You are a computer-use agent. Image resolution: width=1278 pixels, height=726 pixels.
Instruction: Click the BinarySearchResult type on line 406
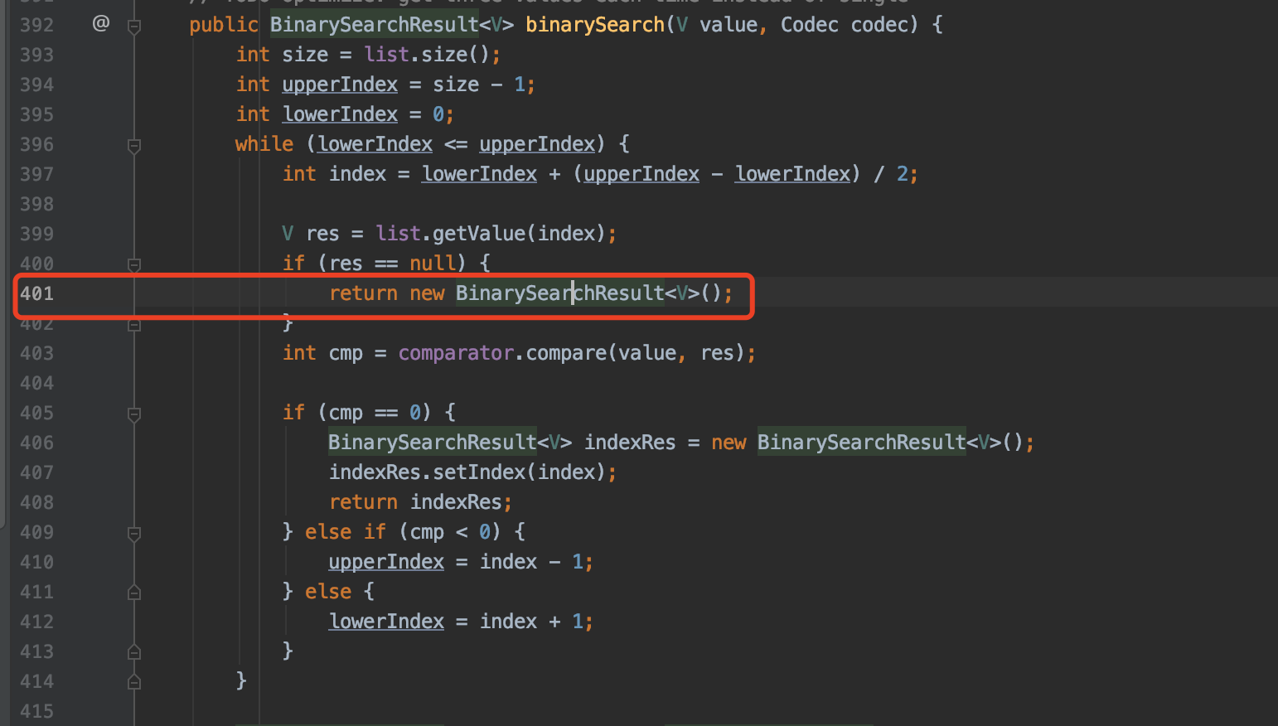431,442
